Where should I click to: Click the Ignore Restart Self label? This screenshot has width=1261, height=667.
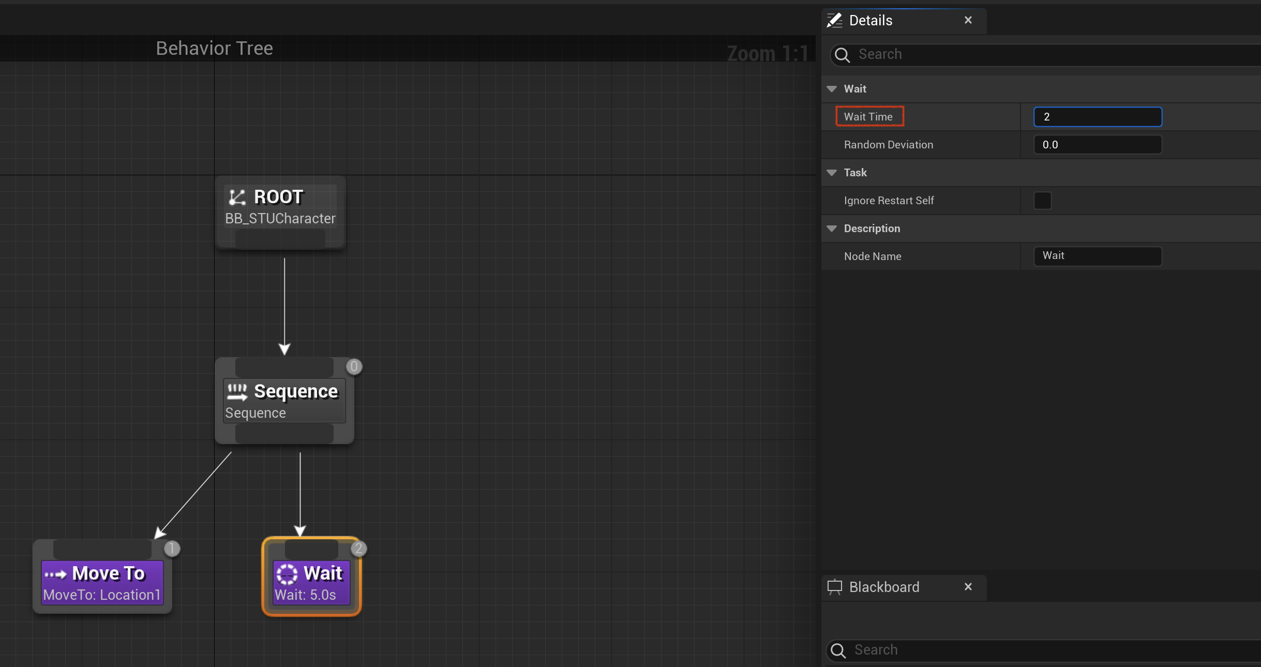pyautogui.click(x=889, y=201)
